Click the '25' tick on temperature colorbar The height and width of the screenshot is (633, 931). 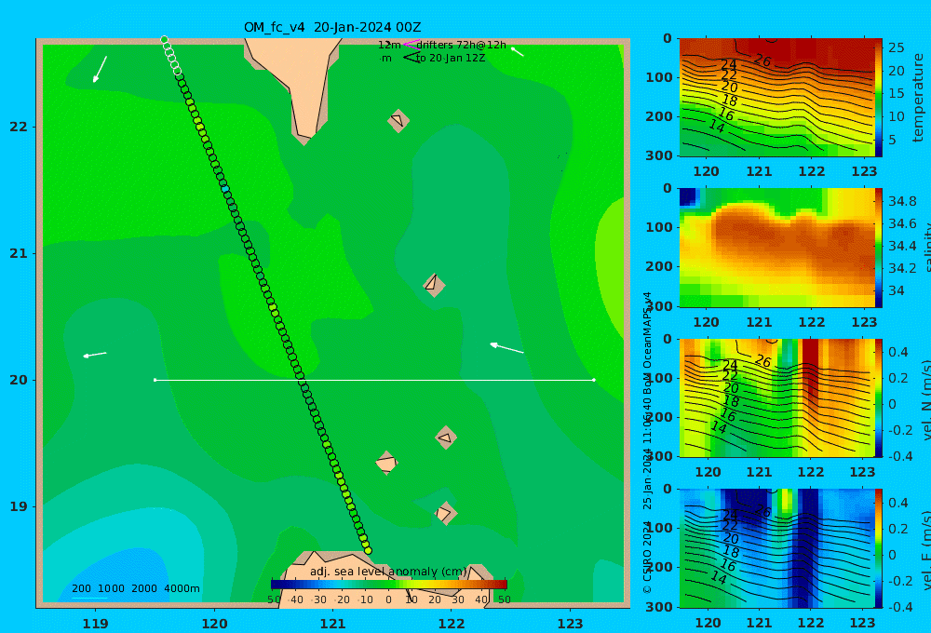[896, 47]
